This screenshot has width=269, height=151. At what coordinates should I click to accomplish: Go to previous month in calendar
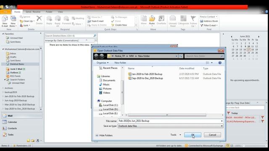coord(232,36)
